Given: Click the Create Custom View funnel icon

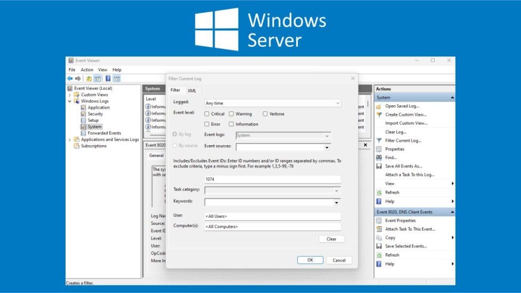Looking at the screenshot, I should 379,115.
